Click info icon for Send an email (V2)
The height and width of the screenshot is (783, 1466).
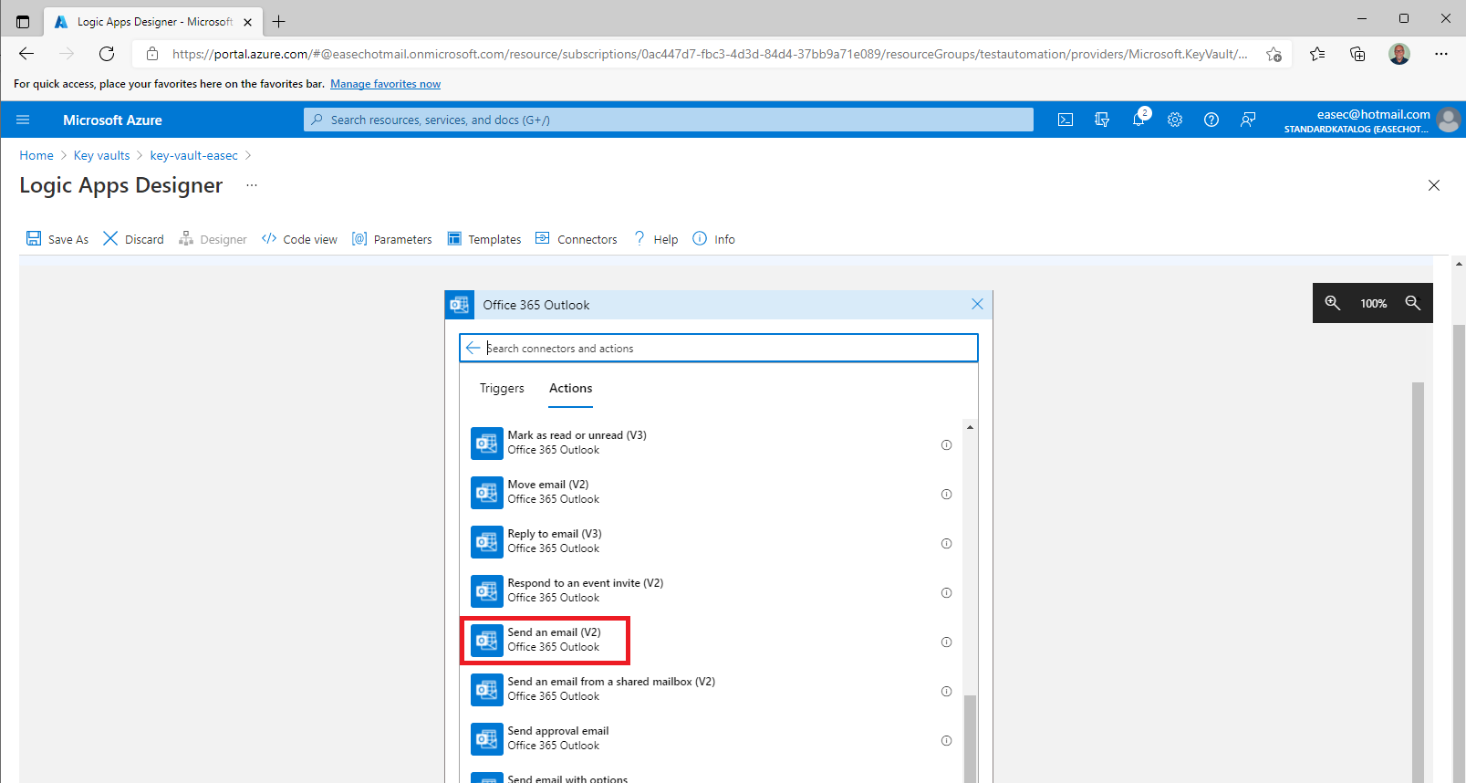(x=946, y=642)
